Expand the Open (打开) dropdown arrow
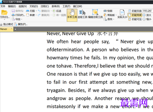The image size is (153, 112). click(x=4, y=20)
